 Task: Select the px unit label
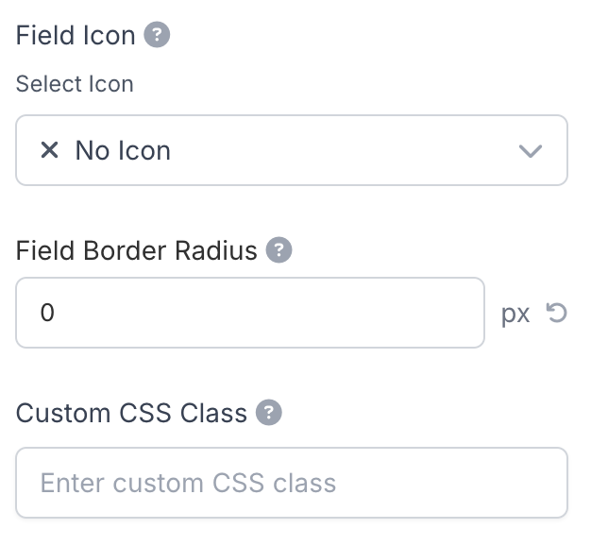click(x=515, y=314)
